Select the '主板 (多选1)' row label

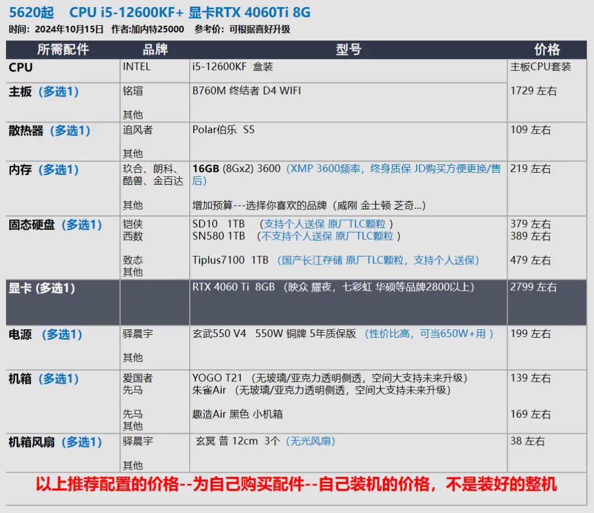(43, 92)
